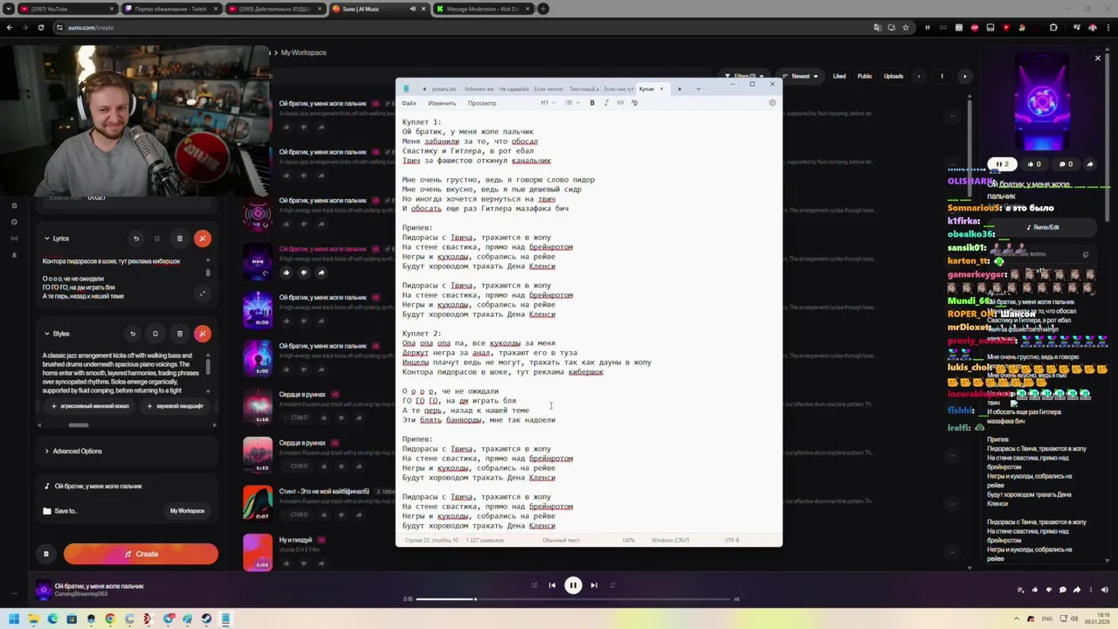Click the orange magic wand in Lyrics

click(x=203, y=238)
